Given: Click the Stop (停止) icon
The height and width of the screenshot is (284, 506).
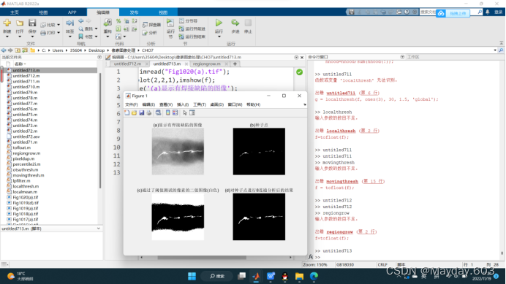Looking at the screenshot, I should pyautogui.click(x=248, y=23).
